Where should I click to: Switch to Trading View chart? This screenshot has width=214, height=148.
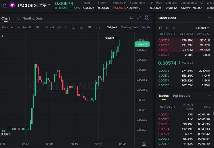(129, 28)
